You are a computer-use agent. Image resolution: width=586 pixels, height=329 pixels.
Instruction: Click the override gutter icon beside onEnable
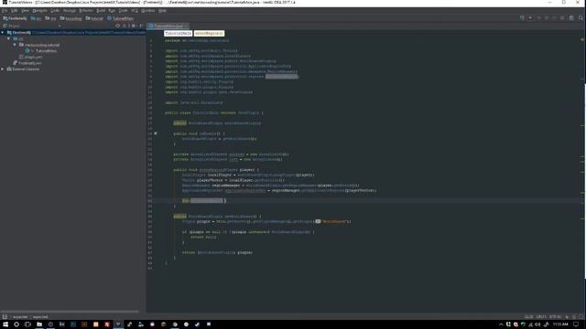[156, 133]
